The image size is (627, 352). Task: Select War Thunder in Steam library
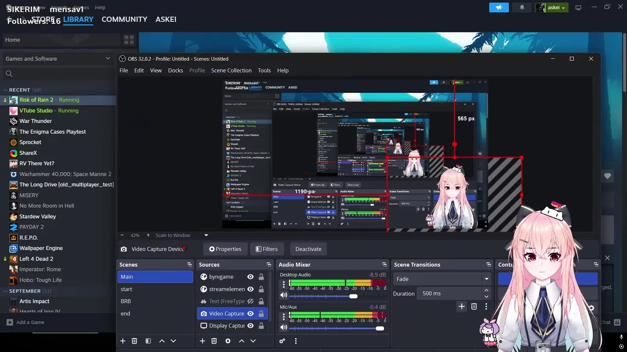click(35, 121)
